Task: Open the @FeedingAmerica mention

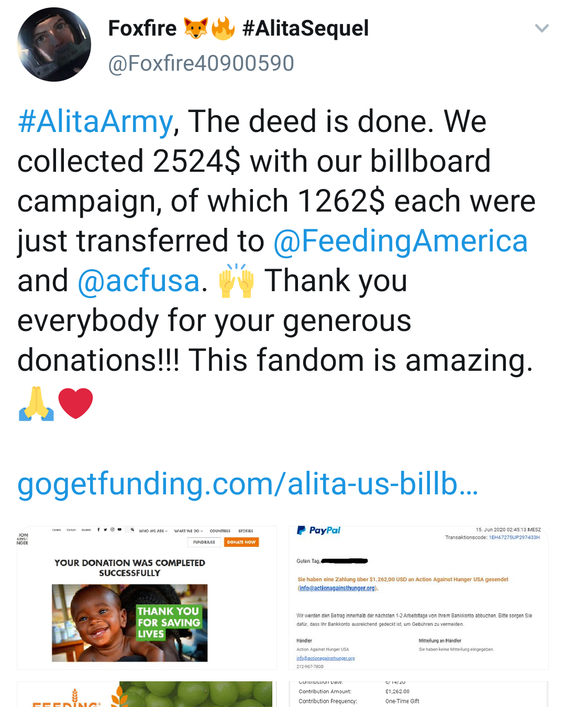Action: [400, 241]
